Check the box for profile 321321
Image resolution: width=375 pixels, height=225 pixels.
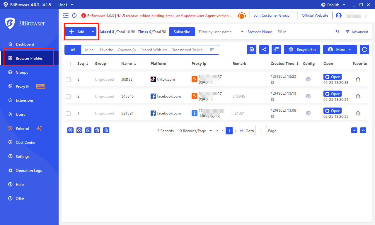68,113
